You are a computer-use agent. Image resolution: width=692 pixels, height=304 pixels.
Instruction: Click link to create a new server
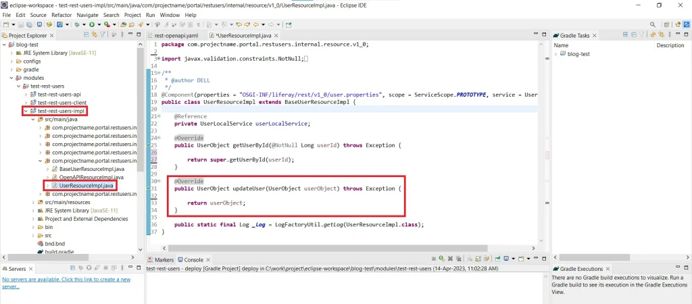coord(66,283)
